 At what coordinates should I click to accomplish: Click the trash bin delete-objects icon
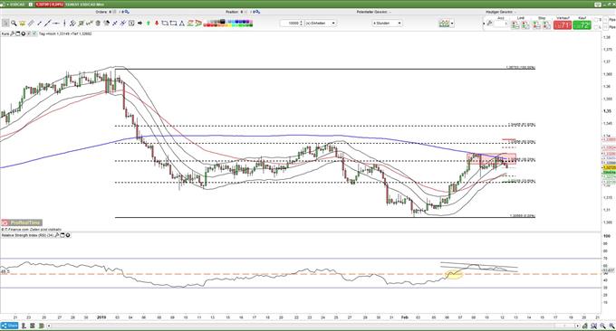tap(98, 24)
